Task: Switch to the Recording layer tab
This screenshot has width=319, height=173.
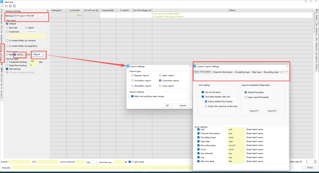Action: click(x=271, y=72)
